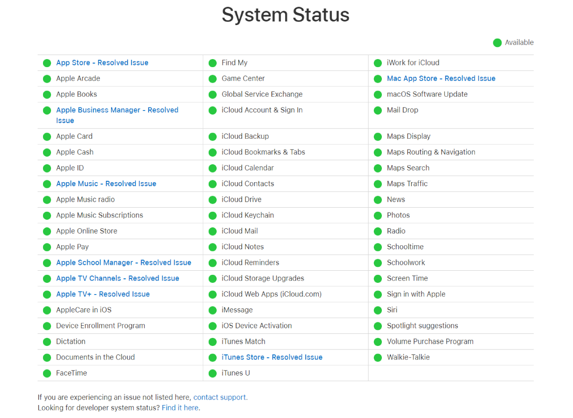Open Apple TV Channels - Resolved Issue link
573x418 pixels.
[118, 278]
